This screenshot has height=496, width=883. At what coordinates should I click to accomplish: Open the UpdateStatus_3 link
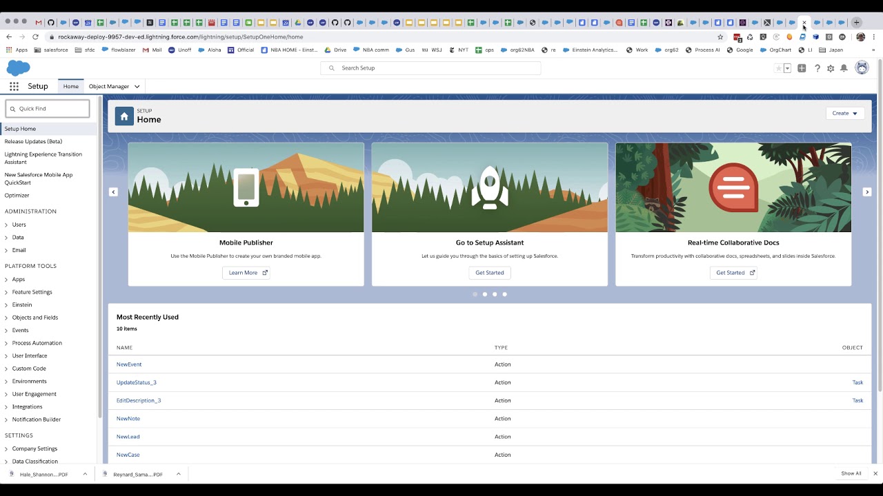[x=137, y=382]
